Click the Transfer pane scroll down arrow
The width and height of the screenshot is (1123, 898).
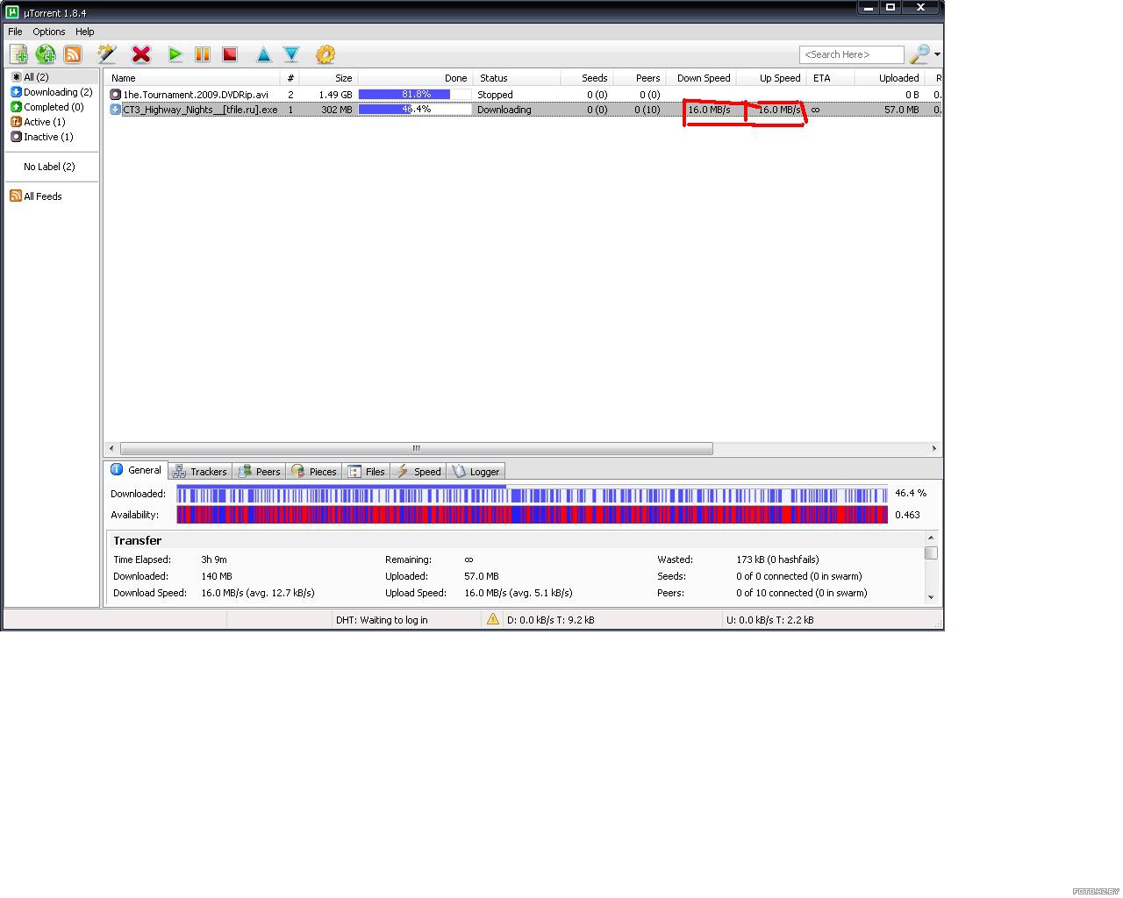931,596
